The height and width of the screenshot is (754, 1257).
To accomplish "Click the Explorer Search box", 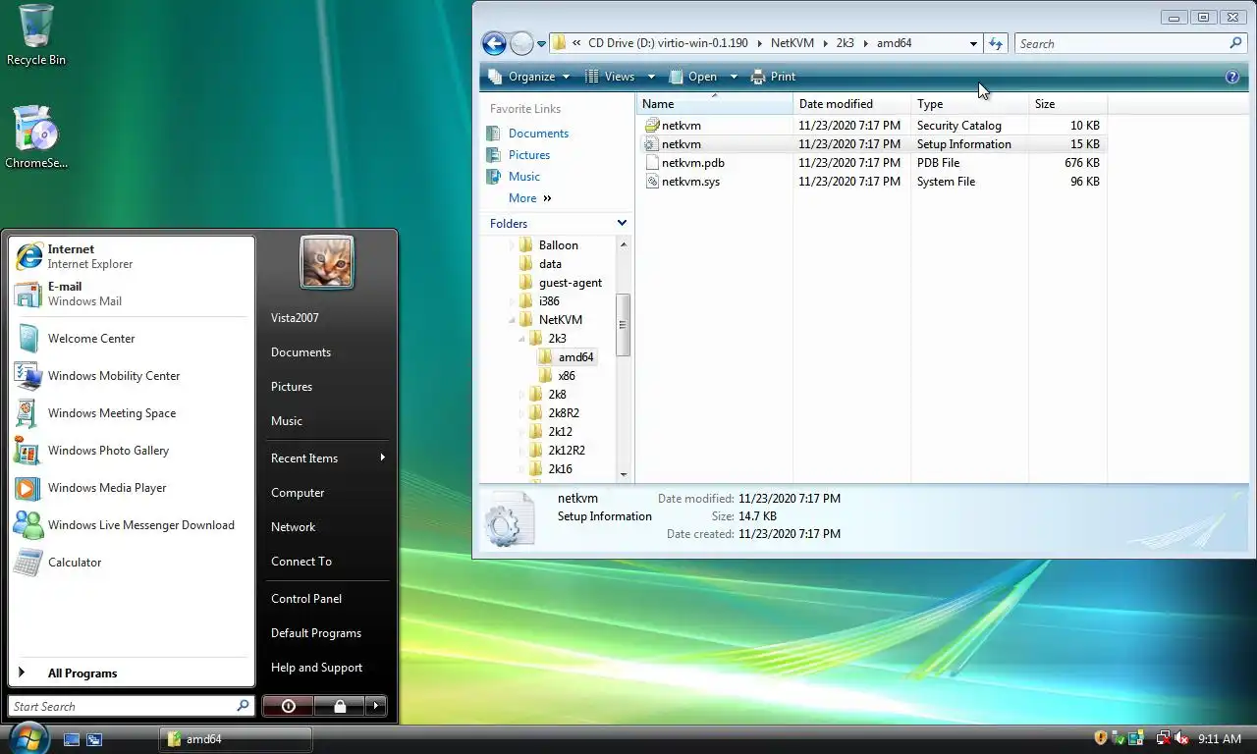I will tap(1129, 44).
